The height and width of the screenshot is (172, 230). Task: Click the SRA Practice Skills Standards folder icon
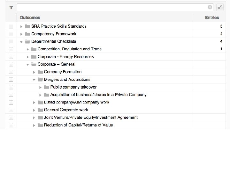tap(27, 26)
